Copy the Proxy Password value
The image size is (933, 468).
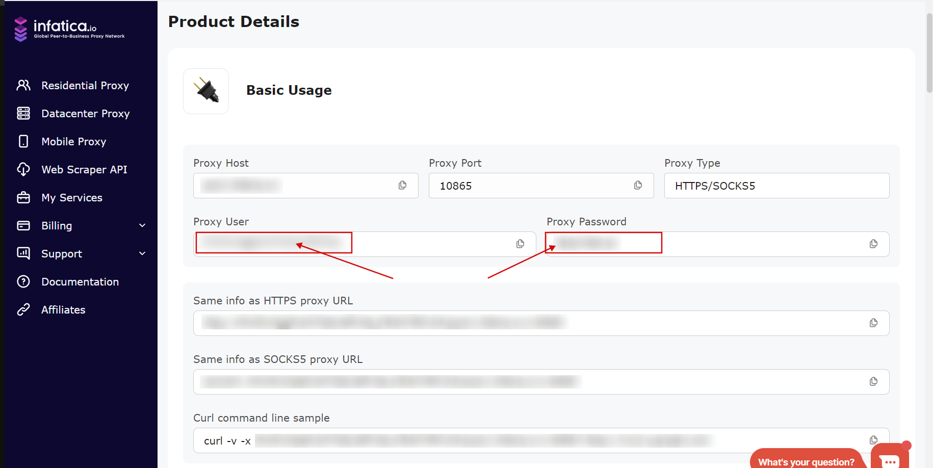click(873, 244)
